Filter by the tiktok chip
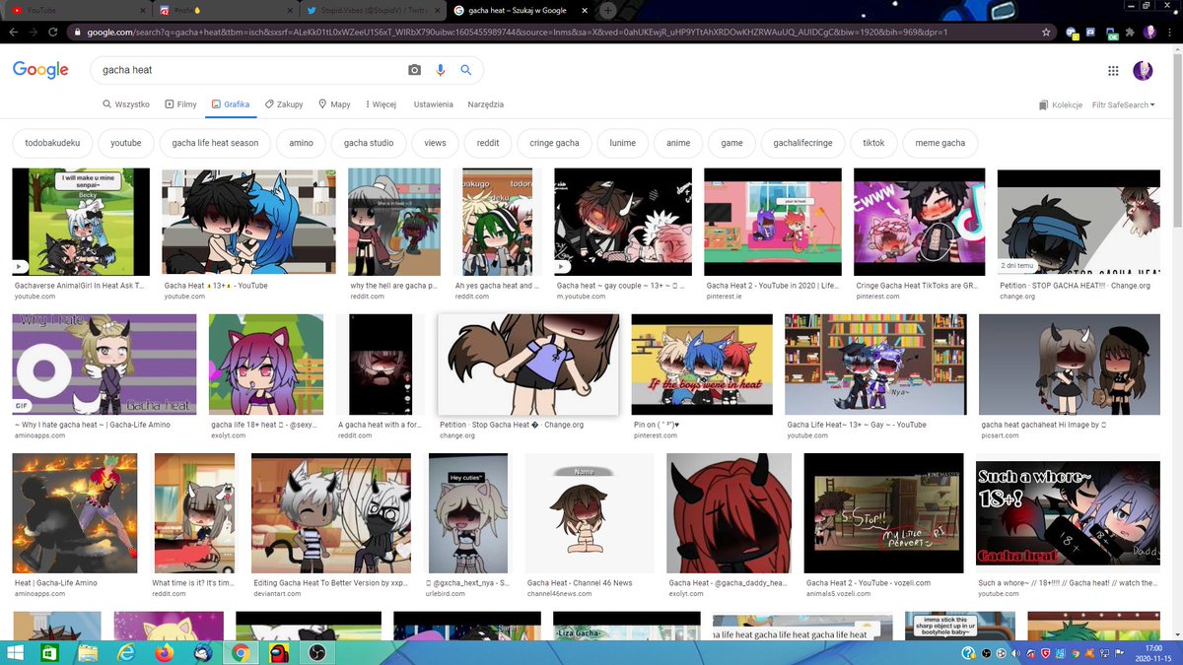Image resolution: width=1183 pixels, height=665 pixels. click(873, 143)
